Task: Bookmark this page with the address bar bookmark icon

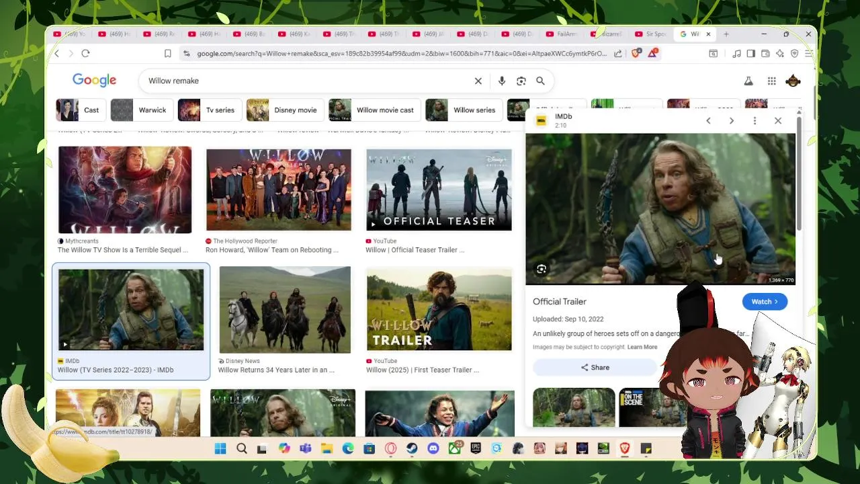Action: point(168,54)
